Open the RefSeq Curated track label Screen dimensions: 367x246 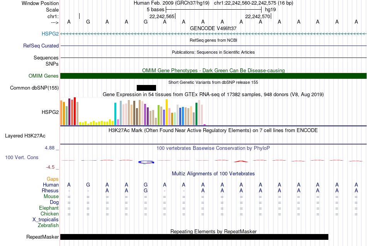click(x=41, y=46)
